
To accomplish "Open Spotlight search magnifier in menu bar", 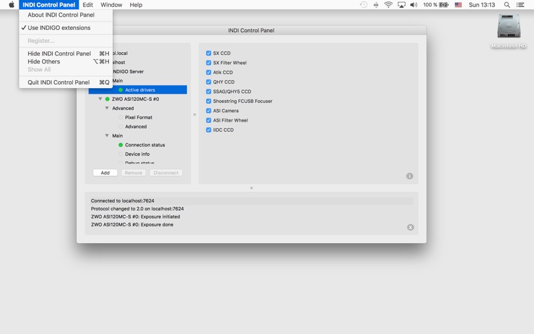I will click(507, 5).
